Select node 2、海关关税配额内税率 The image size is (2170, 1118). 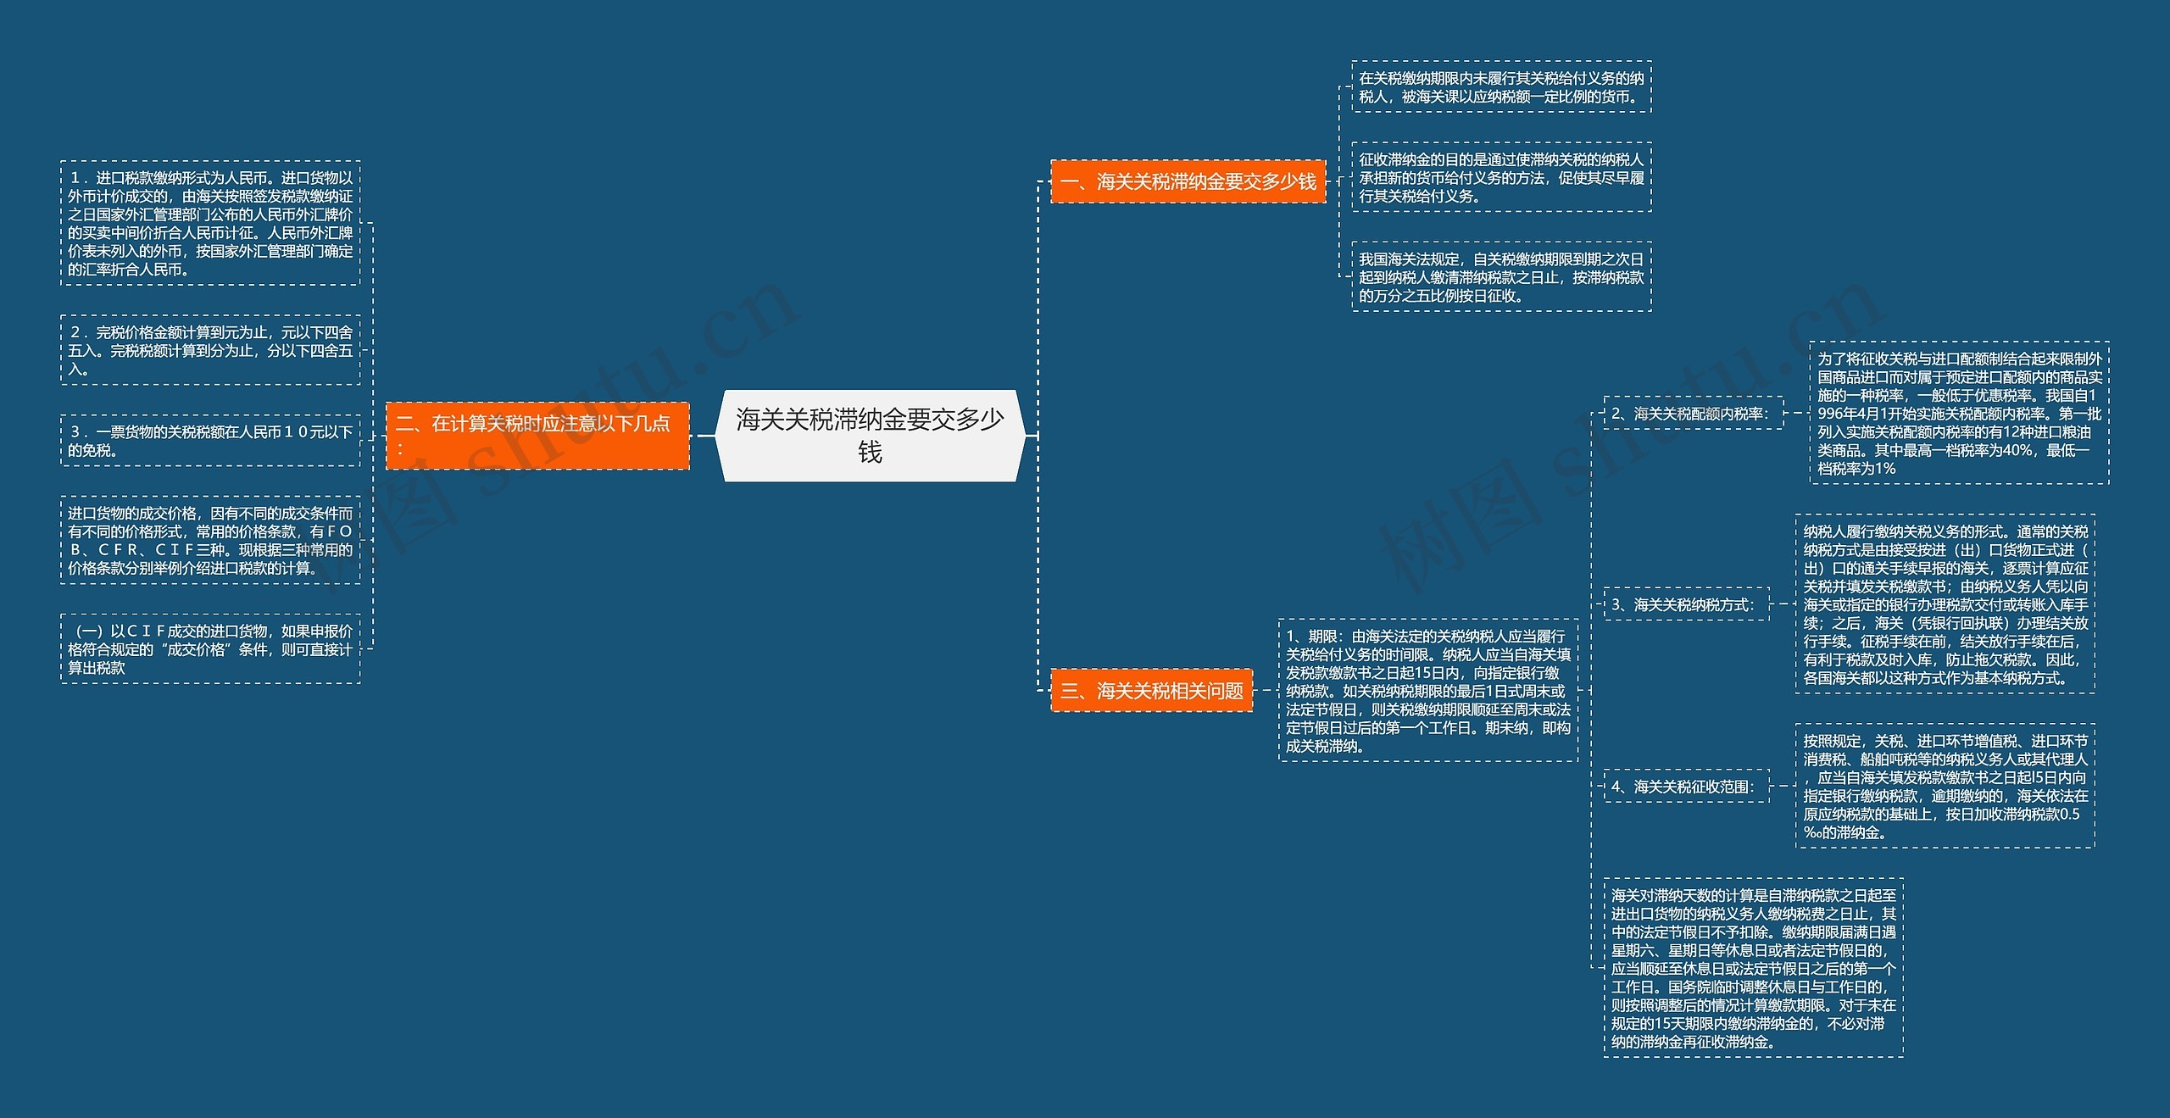1692,414
